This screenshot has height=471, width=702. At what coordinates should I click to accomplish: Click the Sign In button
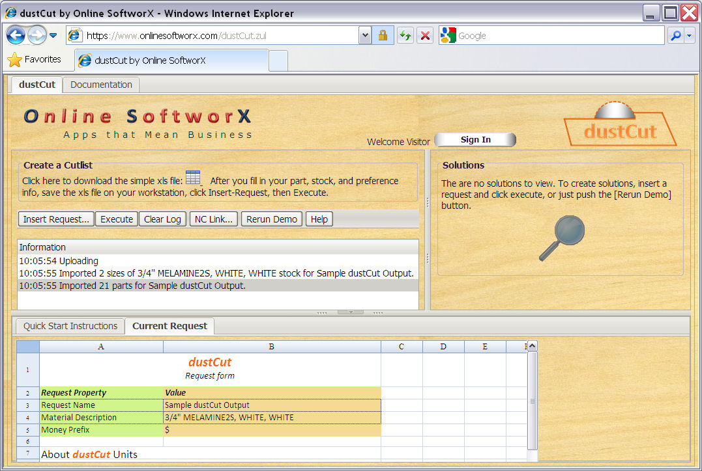pyautogui.click(x=475, y=140)
